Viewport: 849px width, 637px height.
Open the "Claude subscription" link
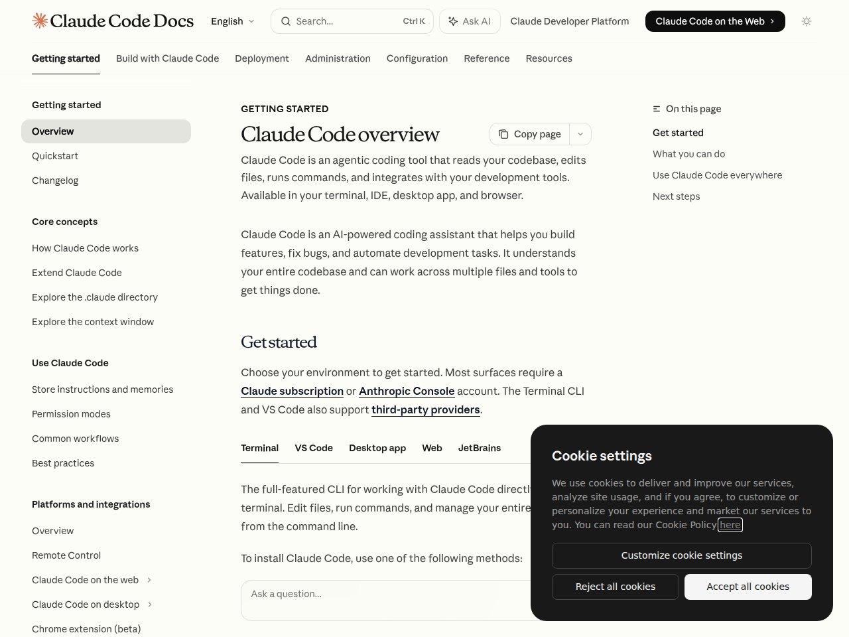pos(292,391)
